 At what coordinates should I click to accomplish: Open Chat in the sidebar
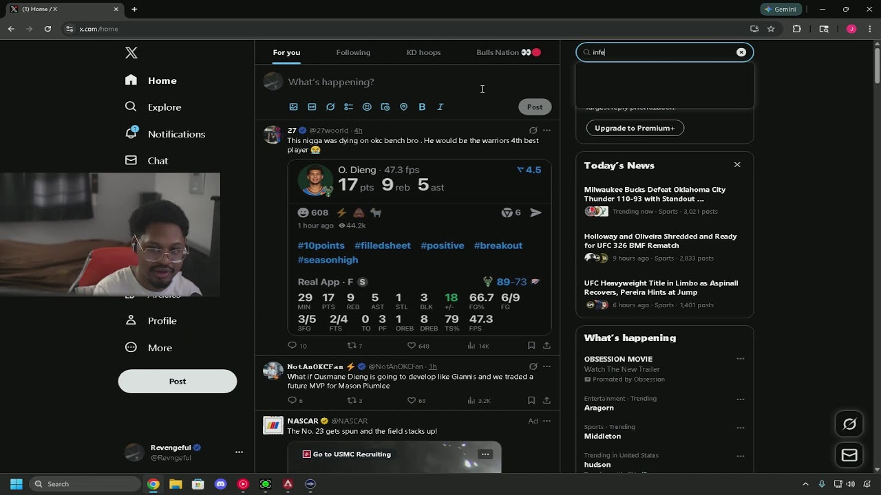146,161
